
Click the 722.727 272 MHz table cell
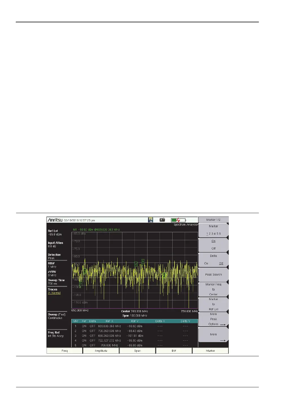click(x=109, y=340)
